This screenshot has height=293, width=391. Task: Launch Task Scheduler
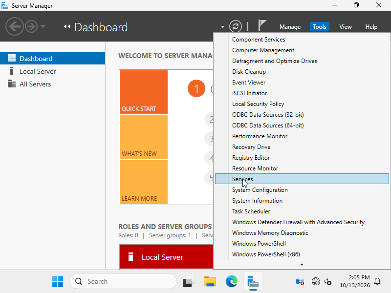click(x=302, y=211)
